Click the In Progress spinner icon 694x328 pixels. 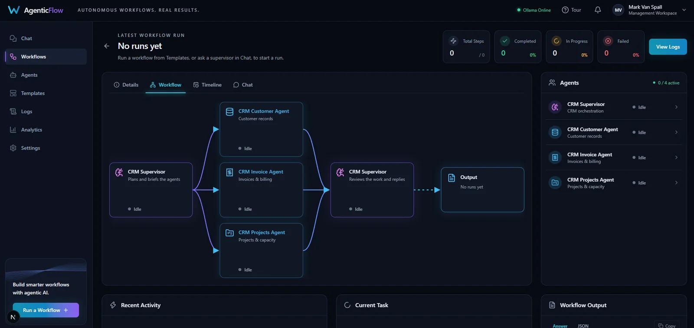(x=557, y=41)
